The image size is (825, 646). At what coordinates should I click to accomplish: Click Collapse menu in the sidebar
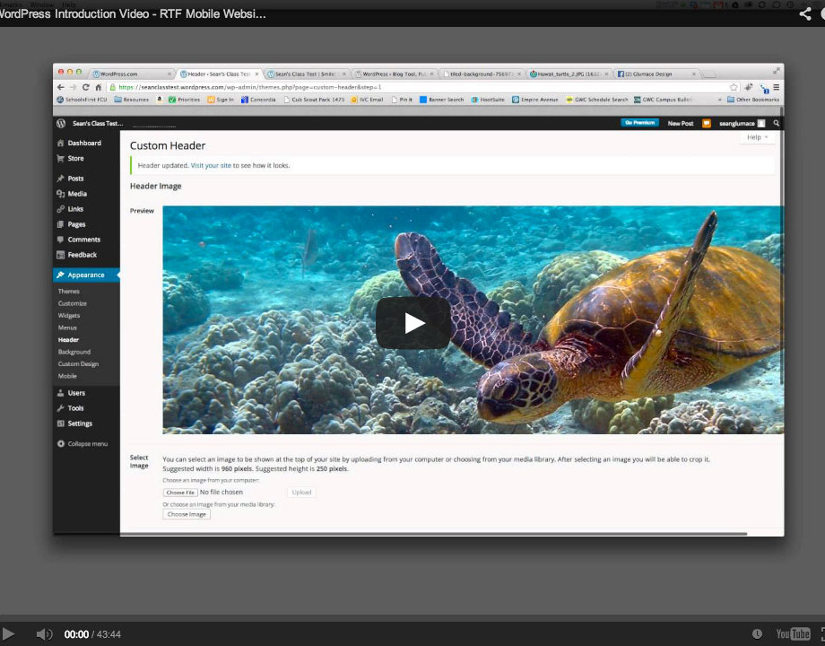(x=82, y=444)
